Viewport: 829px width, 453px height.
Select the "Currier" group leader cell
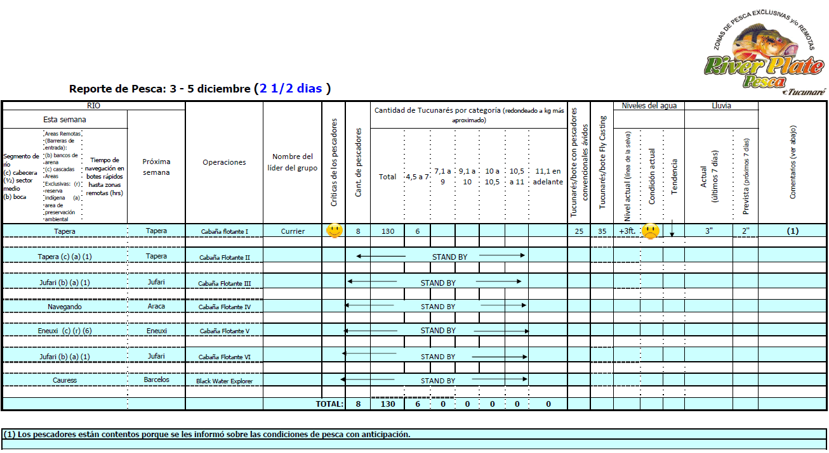[x=293, y=231]
